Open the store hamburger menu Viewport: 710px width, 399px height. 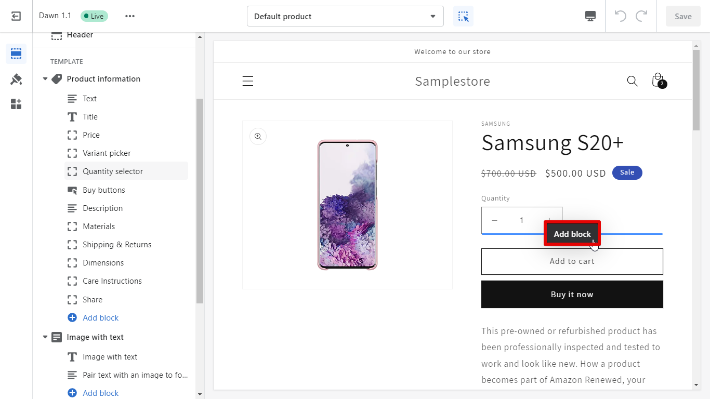click(x=248, y=81)
